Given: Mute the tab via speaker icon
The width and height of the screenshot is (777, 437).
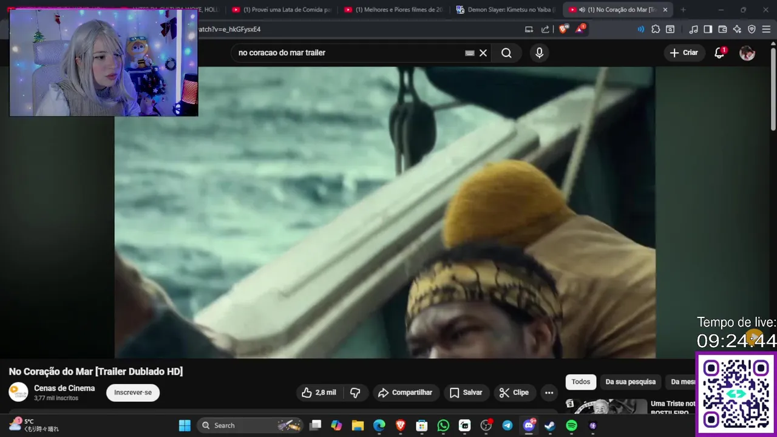Looking at the screenshot, I should point(582,10).
